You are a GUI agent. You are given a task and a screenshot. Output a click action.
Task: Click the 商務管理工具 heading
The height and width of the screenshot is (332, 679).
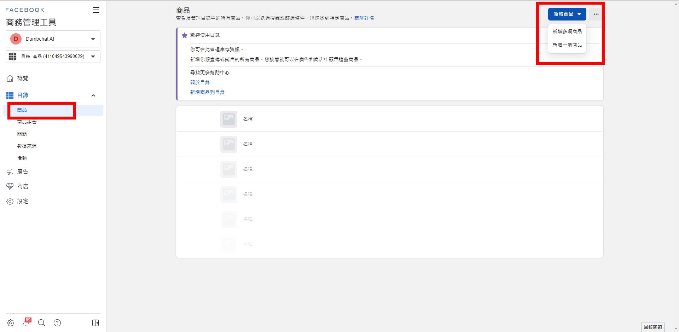pyautogui.click(x=31, y=22)
